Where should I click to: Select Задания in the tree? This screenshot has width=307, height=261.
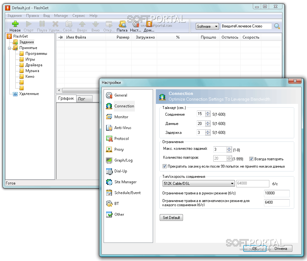pos(26,42)
